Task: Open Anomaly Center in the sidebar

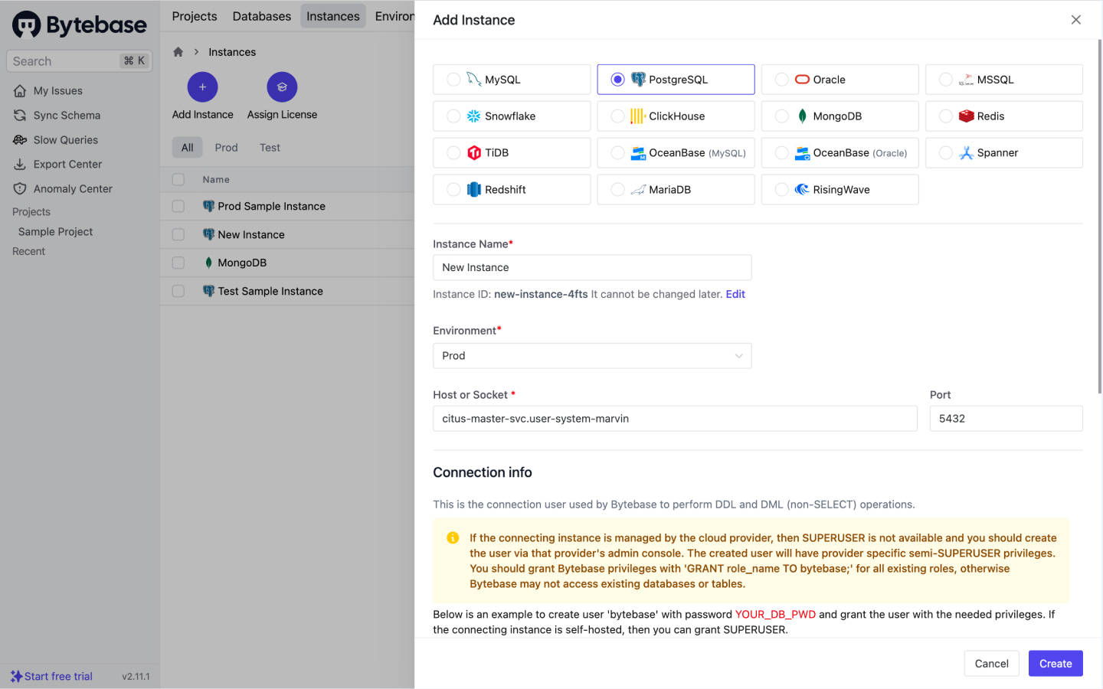Action: pyautogui.click(x=73, y=189)
